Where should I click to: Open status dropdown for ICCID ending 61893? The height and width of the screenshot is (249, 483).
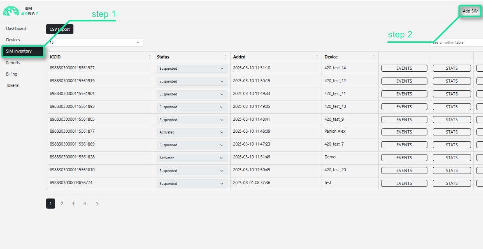(192, 107)
